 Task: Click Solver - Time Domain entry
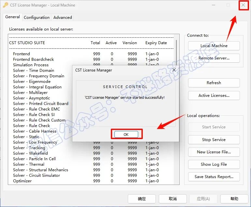pyautogui.click(x=34, y=71)
